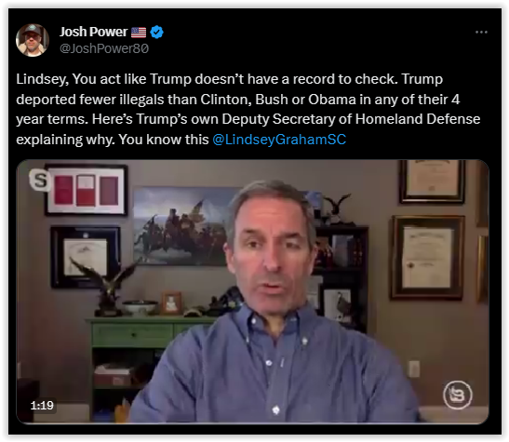Click the blue verified checkmark badge
The height and width of the screenshot is (442, 509).
click(157, 33)
